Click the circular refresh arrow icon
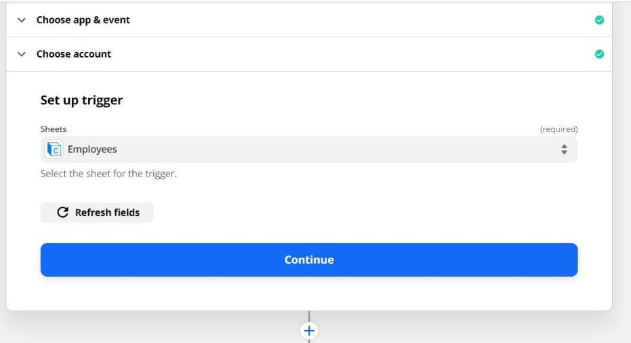 63,212
